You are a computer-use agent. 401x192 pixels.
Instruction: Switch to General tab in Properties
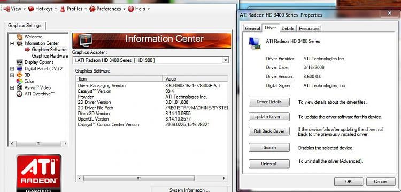[252, 29]
